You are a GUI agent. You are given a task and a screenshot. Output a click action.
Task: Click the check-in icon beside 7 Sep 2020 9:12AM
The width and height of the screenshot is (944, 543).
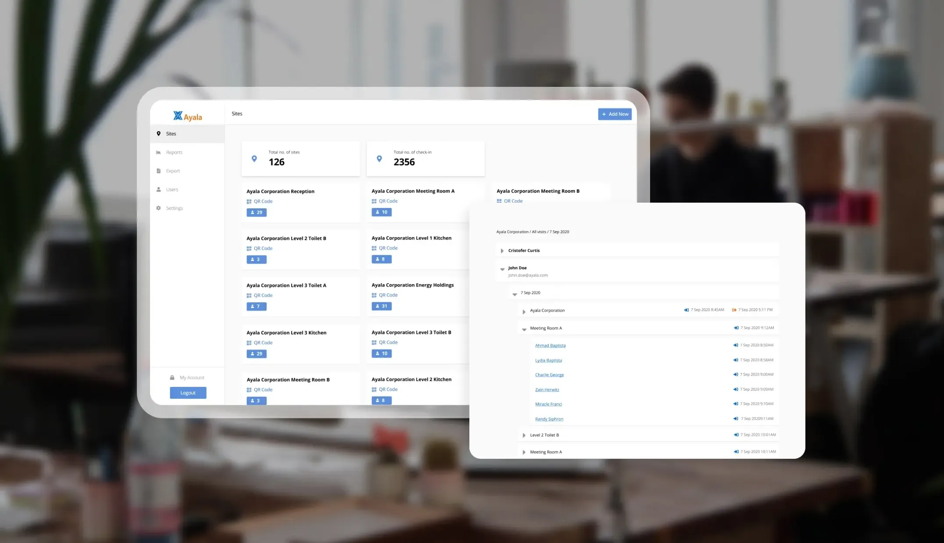737,328
